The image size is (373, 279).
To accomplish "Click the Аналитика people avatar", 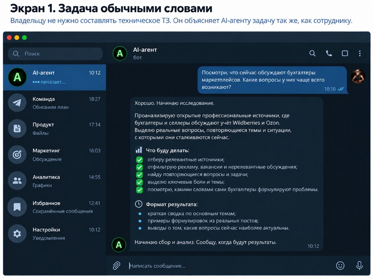I will (x=17, y=181).
